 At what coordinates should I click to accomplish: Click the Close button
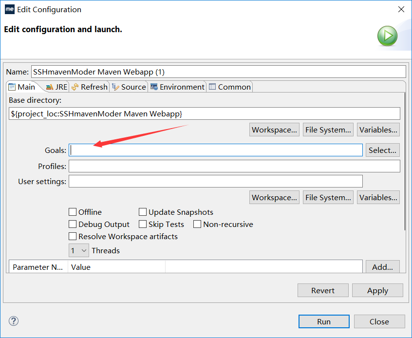pos(379,321)
